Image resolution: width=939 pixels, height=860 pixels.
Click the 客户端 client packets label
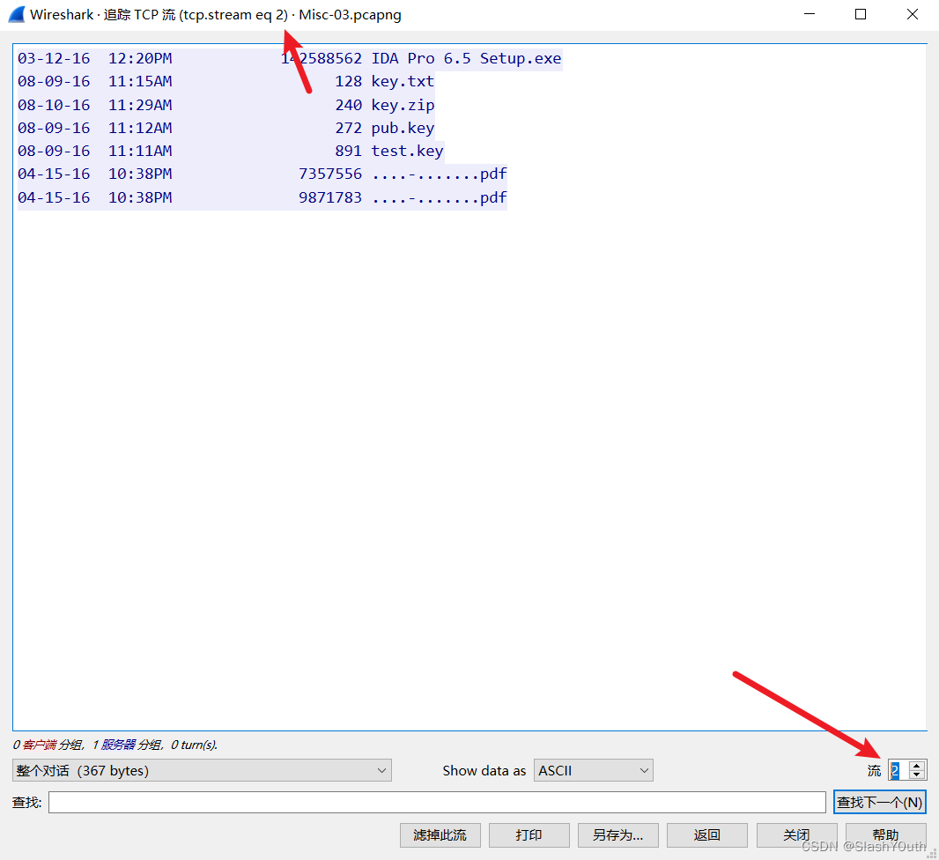pos(40,745)
